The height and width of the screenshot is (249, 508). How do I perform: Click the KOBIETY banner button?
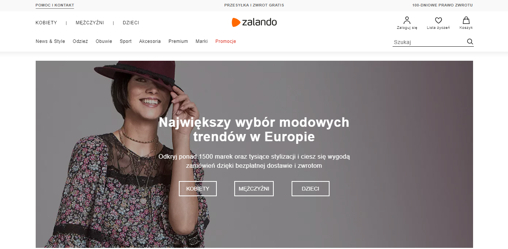click(x=198, y=189)
